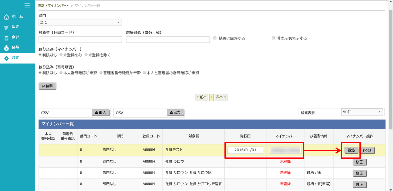The width and height of the screenshot is (393, 191).
Task: Click the 設定 gear icon
Action: [x=6, y=58]
